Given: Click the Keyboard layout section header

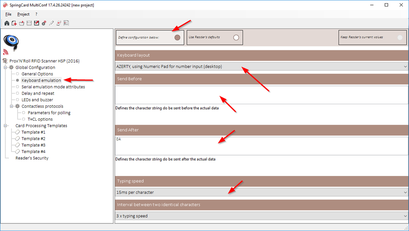Looking at the screenshot, I should click(x=261, y=55).
